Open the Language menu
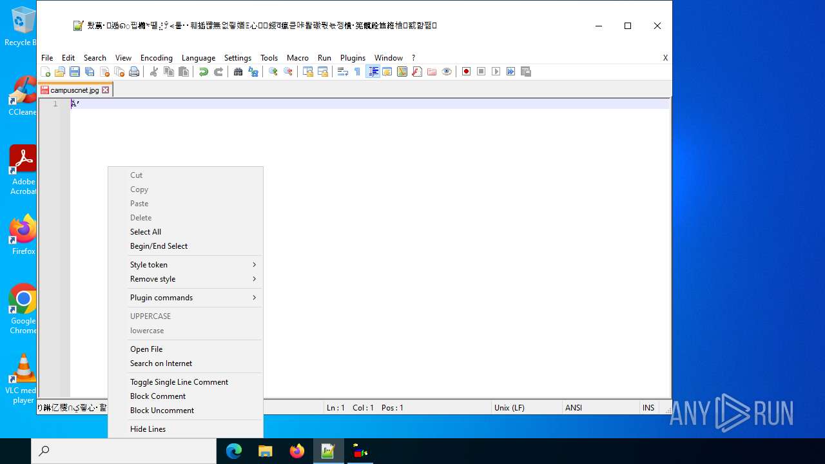The image size is (825, 464). pyautogui.click(x=199, y=57)
